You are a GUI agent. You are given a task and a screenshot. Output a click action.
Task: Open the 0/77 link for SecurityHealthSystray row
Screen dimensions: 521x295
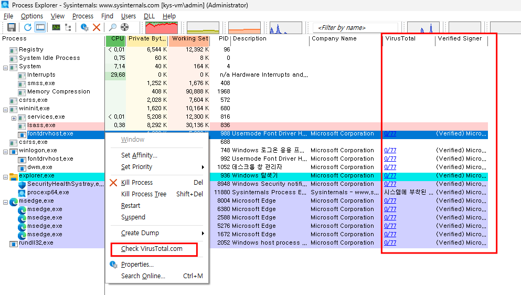tap(390, 184)
